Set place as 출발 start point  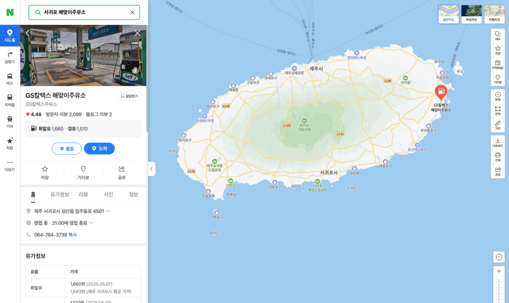(66, 148)
